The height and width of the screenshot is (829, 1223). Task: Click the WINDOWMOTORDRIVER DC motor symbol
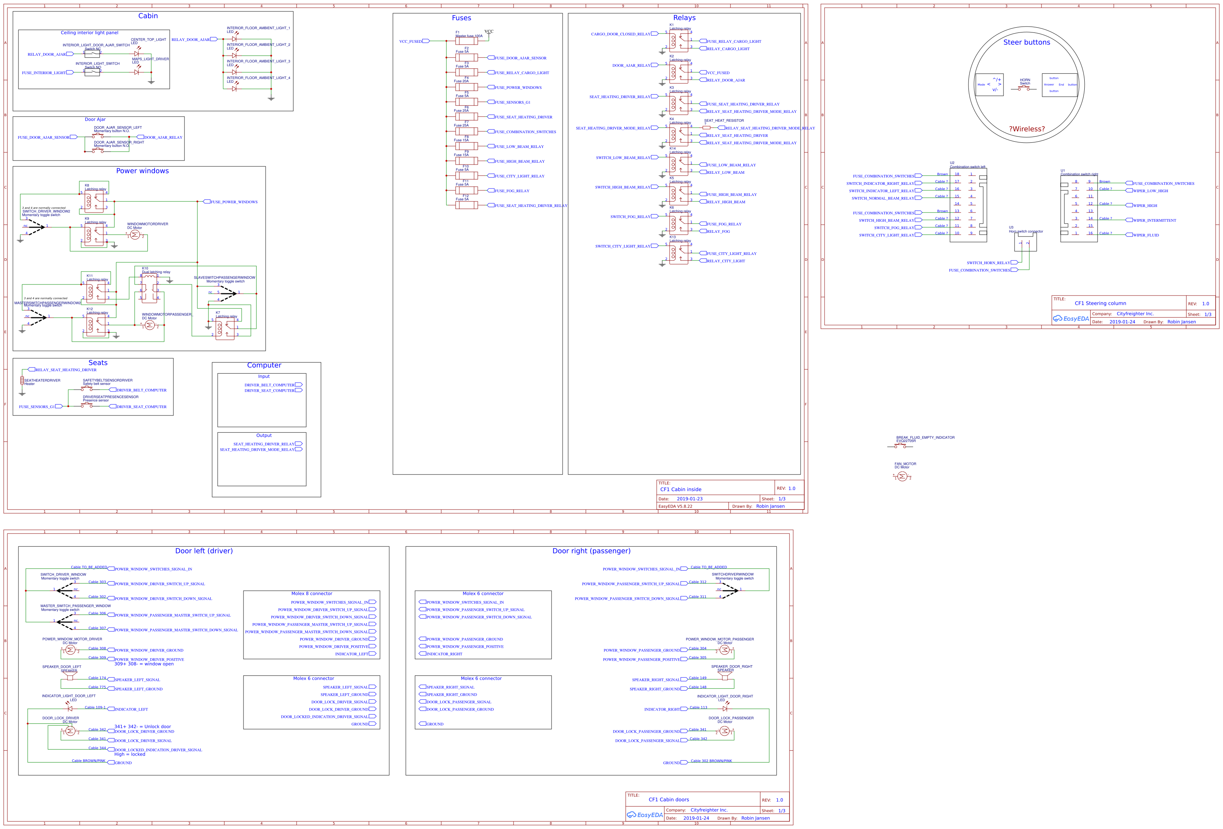pyautogui.click(x=135, y=235)
